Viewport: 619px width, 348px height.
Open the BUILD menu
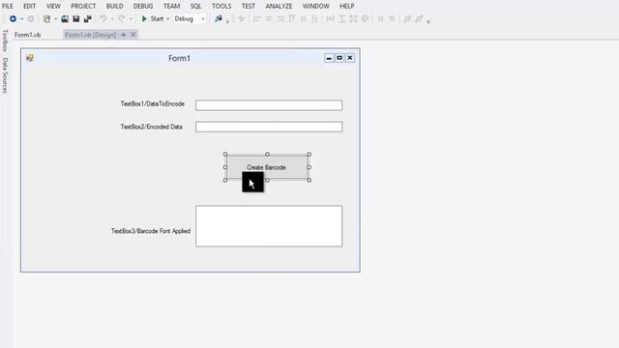114,7
